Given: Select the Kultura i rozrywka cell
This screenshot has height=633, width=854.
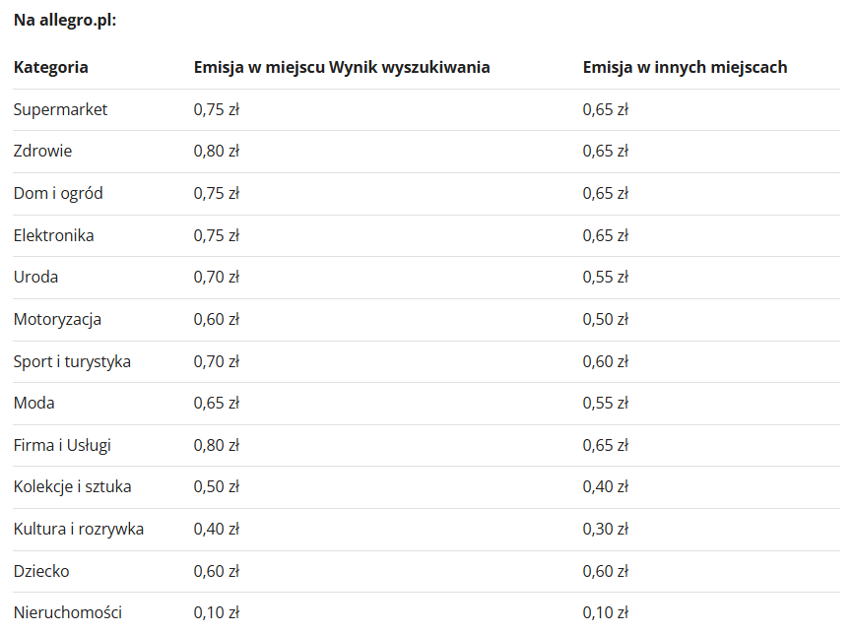Looking at the screenshot, I should [79, 529].
